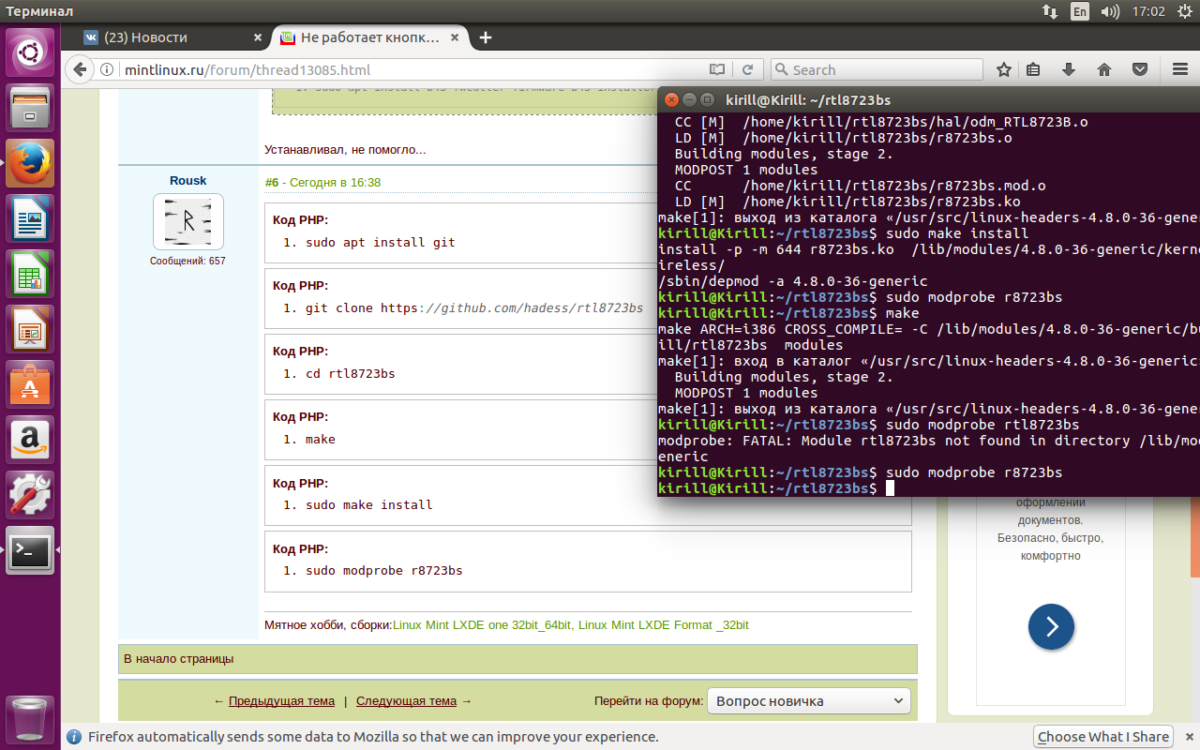Open a new tab with the plus button
The width and height of the screenshot is (1200, 750).
(485, 37)
